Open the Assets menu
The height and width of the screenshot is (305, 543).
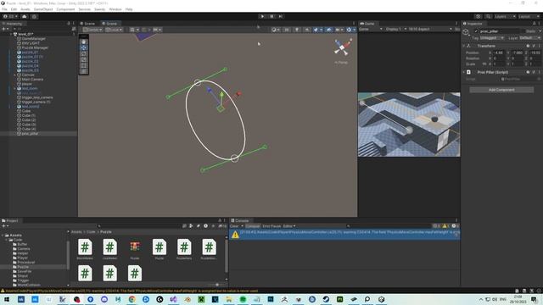coord(25,9)
